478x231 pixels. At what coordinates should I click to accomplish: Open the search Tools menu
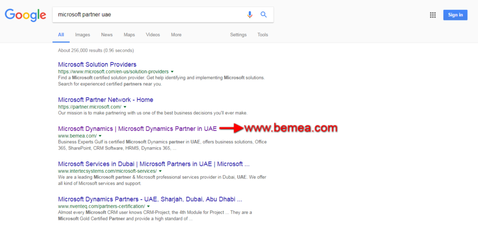pos(263,35)
